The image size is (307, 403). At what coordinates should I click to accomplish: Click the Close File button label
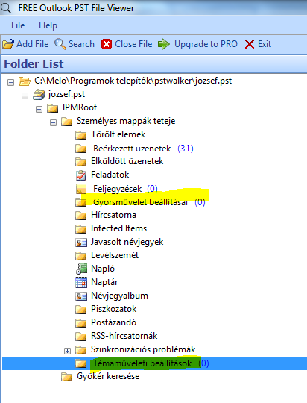point(133,44)
